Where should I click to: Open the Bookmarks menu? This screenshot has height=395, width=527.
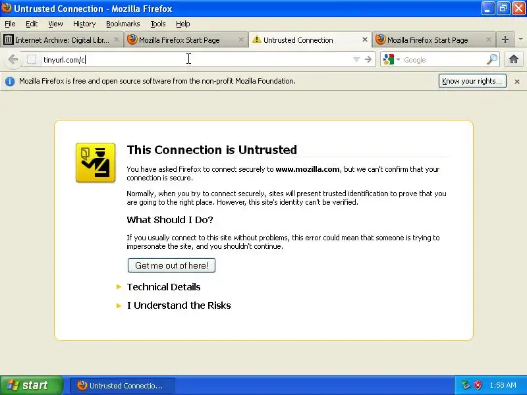pyautogui.click(x=123, y=24)
